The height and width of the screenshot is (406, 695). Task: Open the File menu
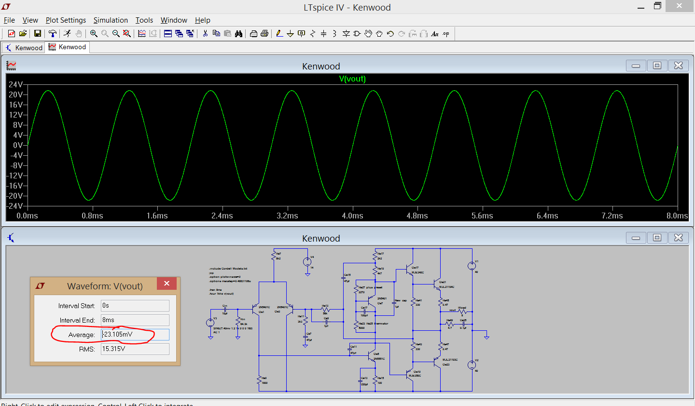click(9, 20)
